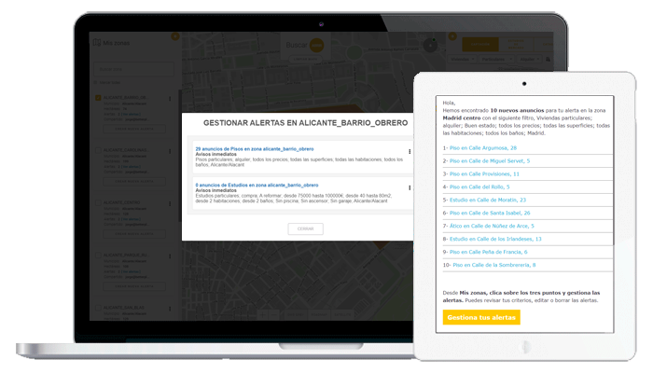Create new alert for ALICANTE_BARRIO_OBRERO zone
The height and width of the screenshot is (373, 653).
[134, 129]
